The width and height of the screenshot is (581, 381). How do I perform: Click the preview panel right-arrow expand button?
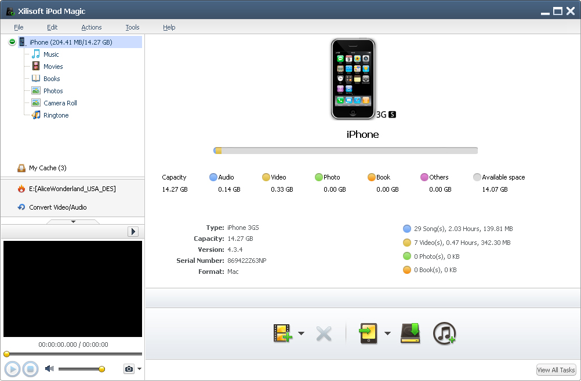133,232
